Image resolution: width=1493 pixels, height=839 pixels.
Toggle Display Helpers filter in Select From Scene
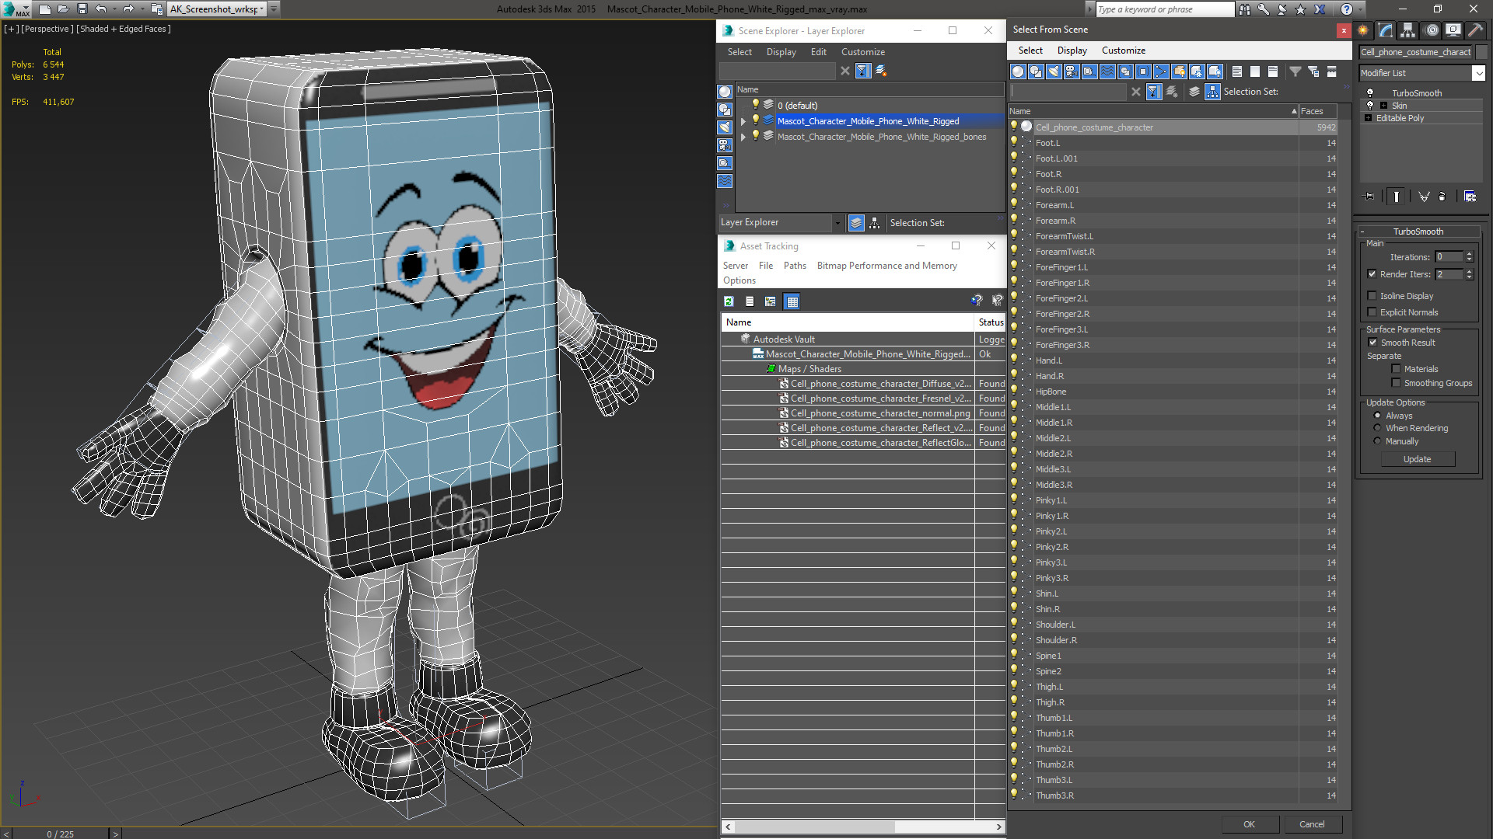pos(1089,71)
